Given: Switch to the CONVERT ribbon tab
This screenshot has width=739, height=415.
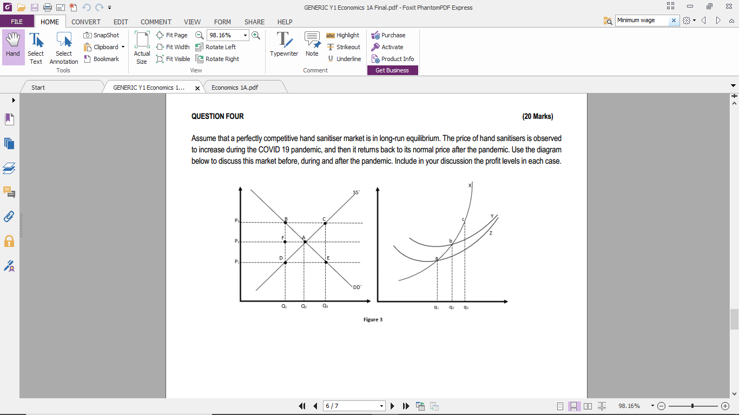Looking at the screenshot, I should coord(85,22).
